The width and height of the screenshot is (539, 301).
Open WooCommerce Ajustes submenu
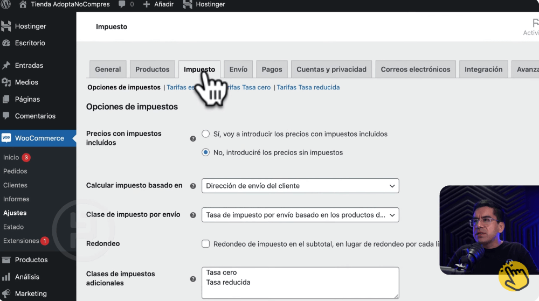click(15, 213)
